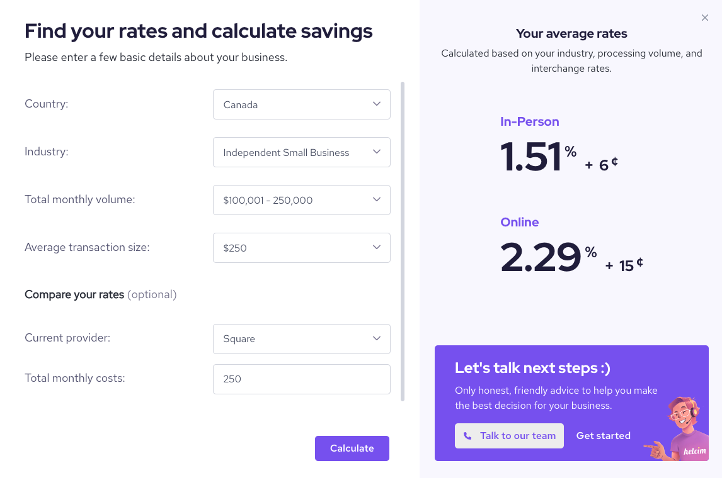Select Talk to our team
Viewport: 722px width, 478px height.
click(x=509, y=435)
